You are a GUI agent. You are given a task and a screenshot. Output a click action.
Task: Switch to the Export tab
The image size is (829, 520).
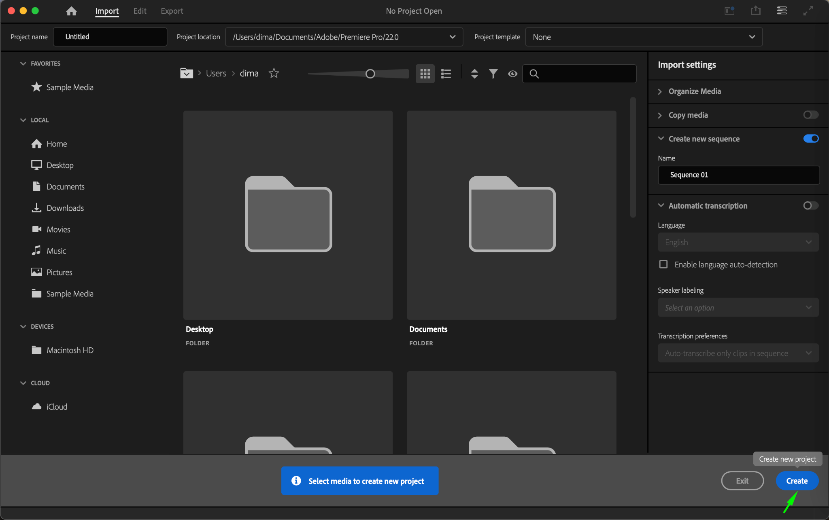pos(172,11)
